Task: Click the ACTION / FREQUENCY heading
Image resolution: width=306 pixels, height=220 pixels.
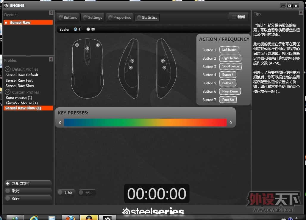Action: [x=224, y=39]
